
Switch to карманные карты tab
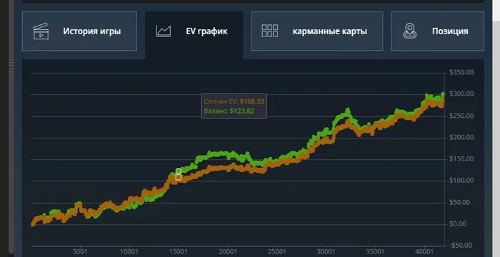tap(317, 31)
